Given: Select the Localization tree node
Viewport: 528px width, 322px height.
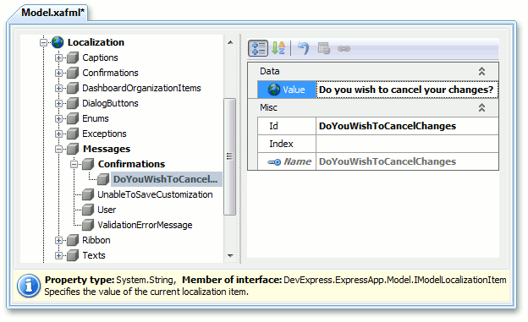Looking at the screenshot, I should 96,42.
